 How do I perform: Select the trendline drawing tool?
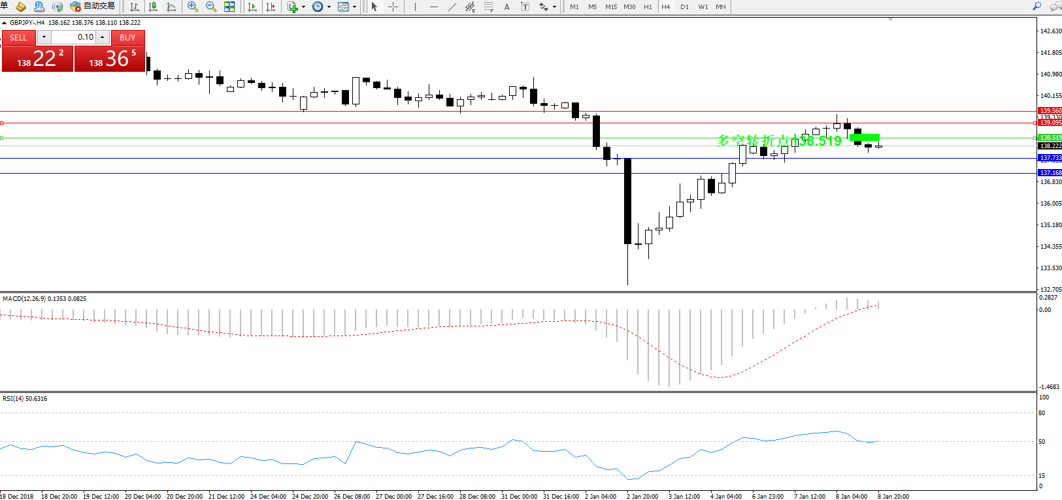(452, 7)
